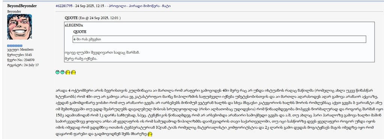Select the "წერილები: 5545" post count
This screenshot has height=139, width=384.
(x=19, y=55)
